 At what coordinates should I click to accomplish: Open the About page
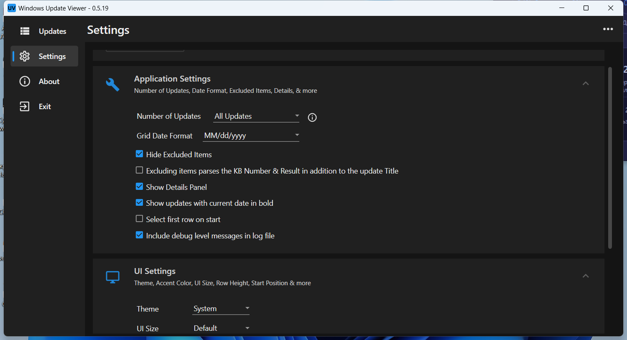click(44, 81)
